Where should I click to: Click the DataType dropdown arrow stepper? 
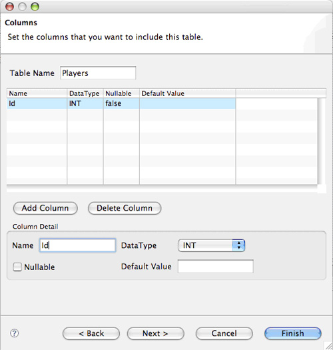[x=238, y=245]
